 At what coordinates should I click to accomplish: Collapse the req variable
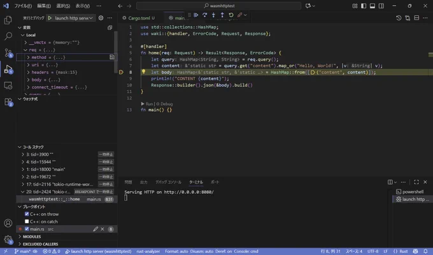point(25,50)
